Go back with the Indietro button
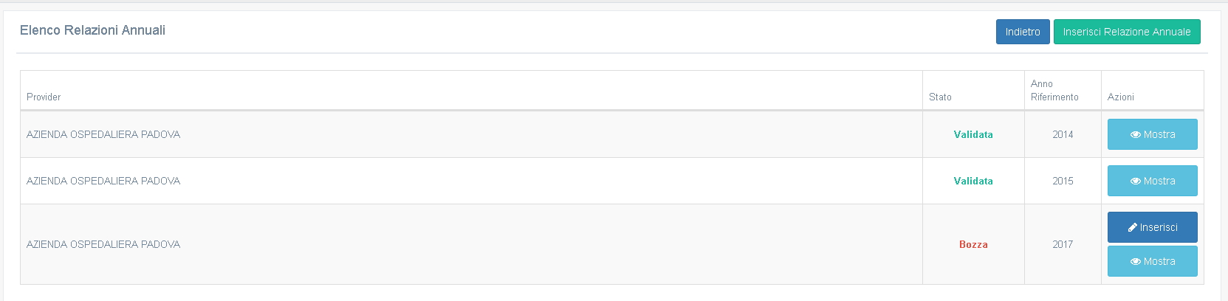Viewport: 1228px width, 301px height. 1022,32
